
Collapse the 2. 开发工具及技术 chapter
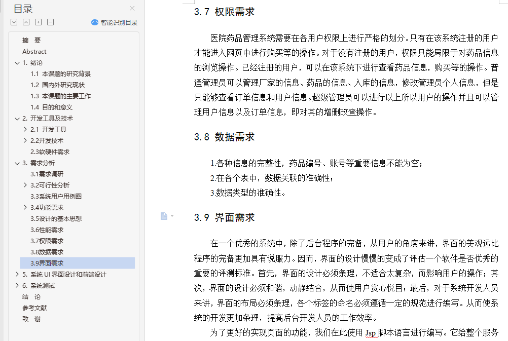pos(17,119)
